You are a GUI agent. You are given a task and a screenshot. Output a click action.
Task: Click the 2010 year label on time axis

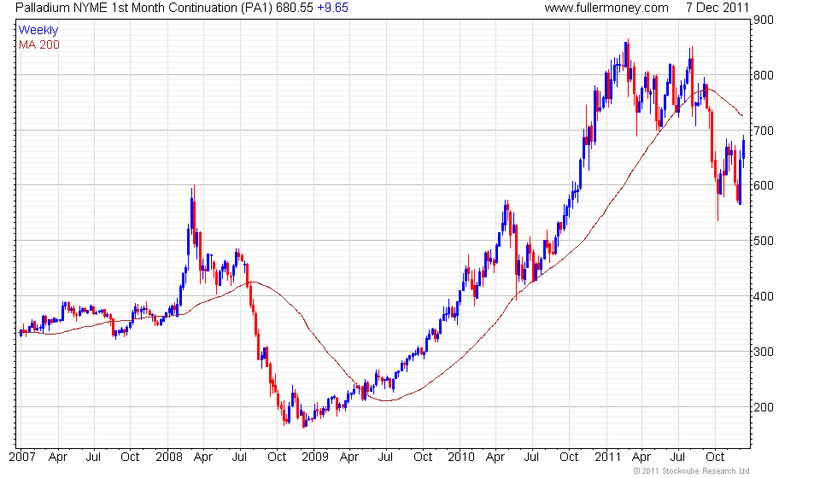pos(461,458)
